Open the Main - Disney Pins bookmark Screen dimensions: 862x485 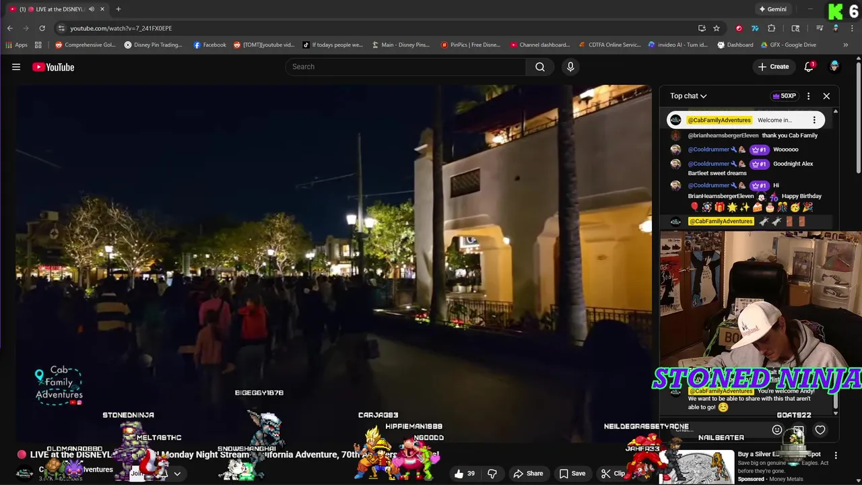coord(401,45)
